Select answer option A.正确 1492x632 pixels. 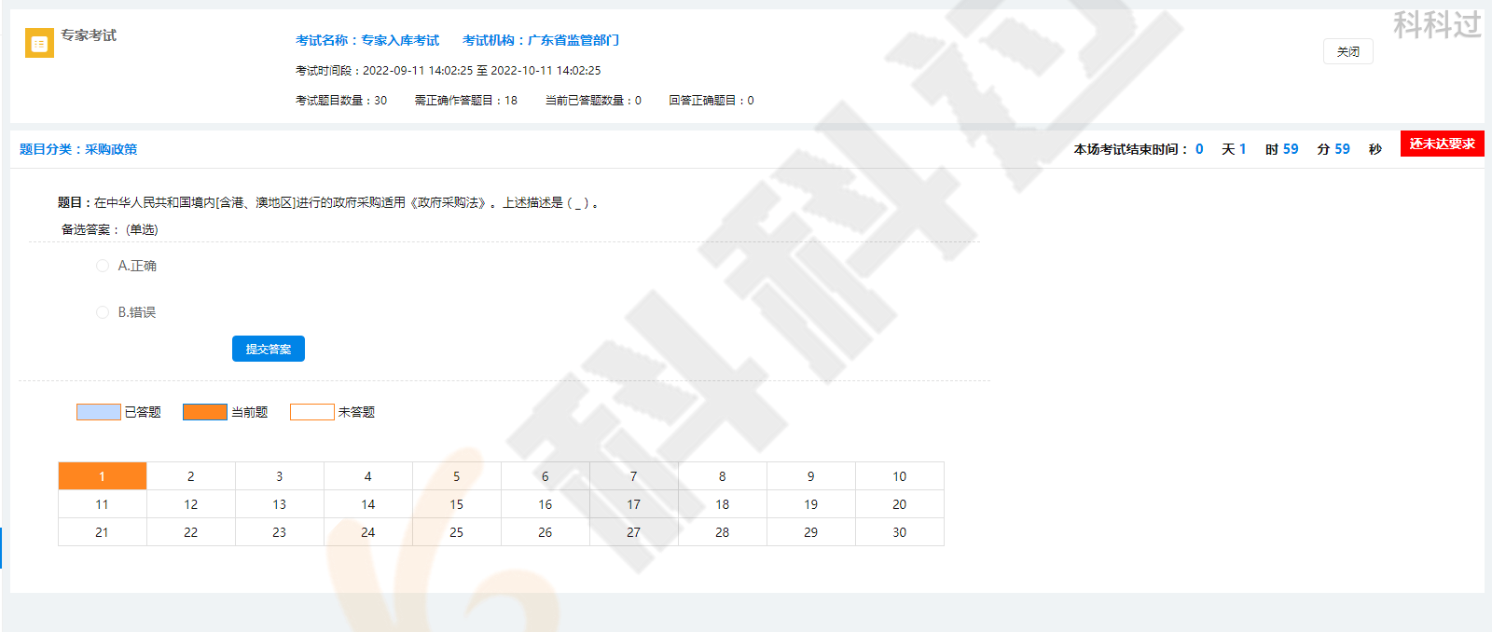(103, 266)
